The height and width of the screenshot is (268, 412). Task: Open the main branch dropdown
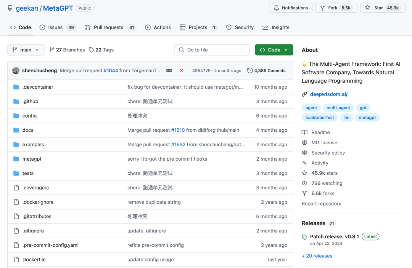point(26,50)
